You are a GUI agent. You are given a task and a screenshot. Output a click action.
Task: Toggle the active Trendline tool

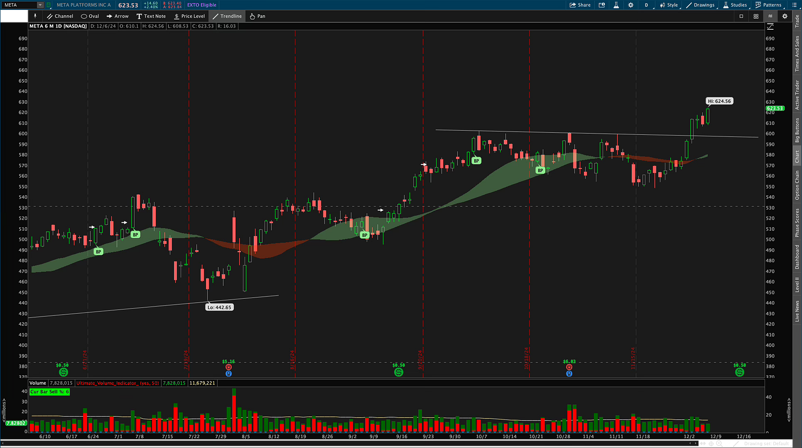click(x=227, y=16)
